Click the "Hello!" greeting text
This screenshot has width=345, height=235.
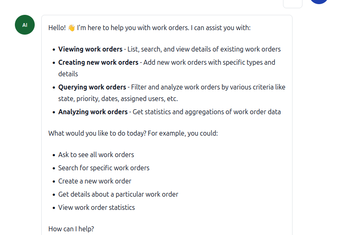tap(57, 28)
